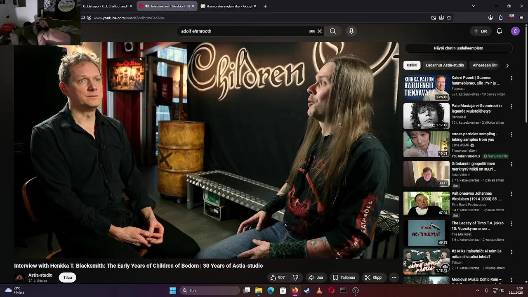
Task: Click the Klippi clip button
Action: 373,278
